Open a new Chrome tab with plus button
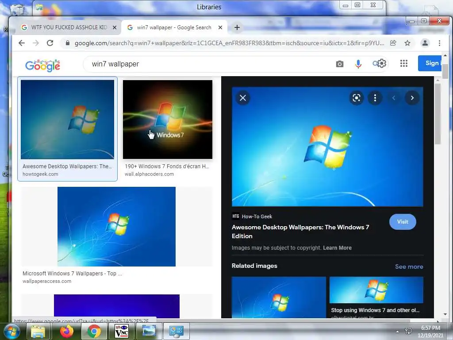This screenshot has height=340, width=453. [x=237, y=27]
